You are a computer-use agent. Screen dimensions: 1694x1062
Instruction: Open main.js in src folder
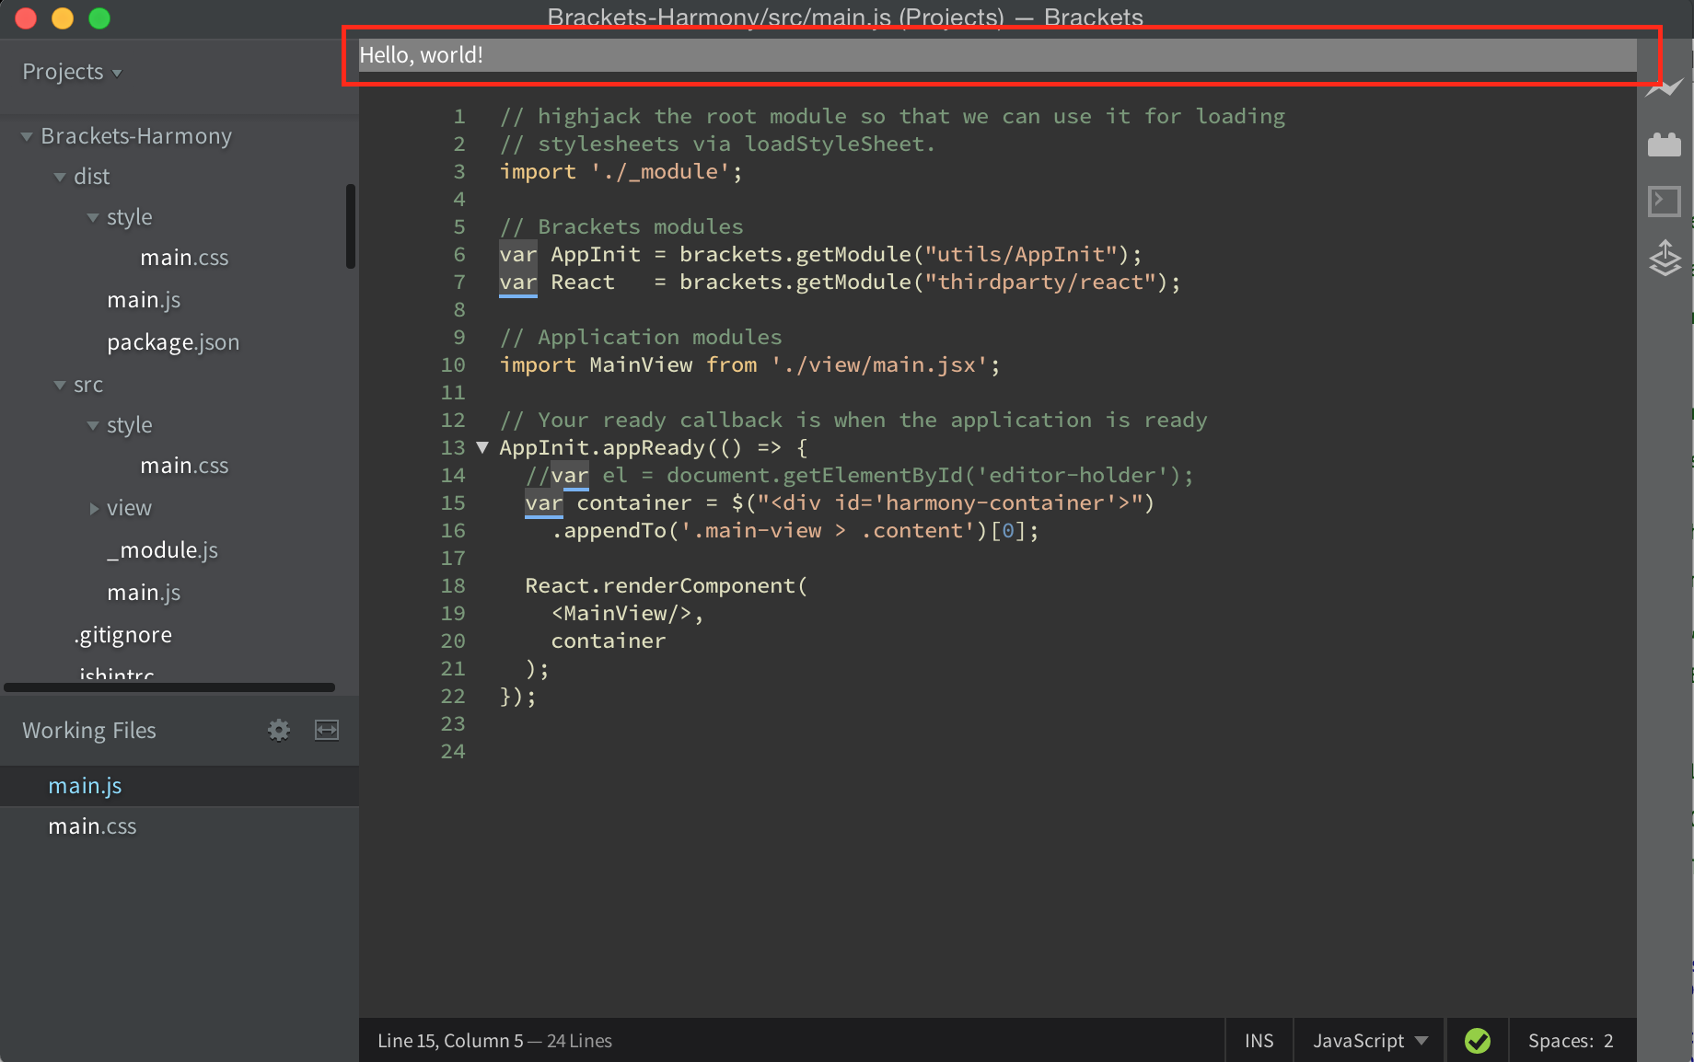coord(144,593)
